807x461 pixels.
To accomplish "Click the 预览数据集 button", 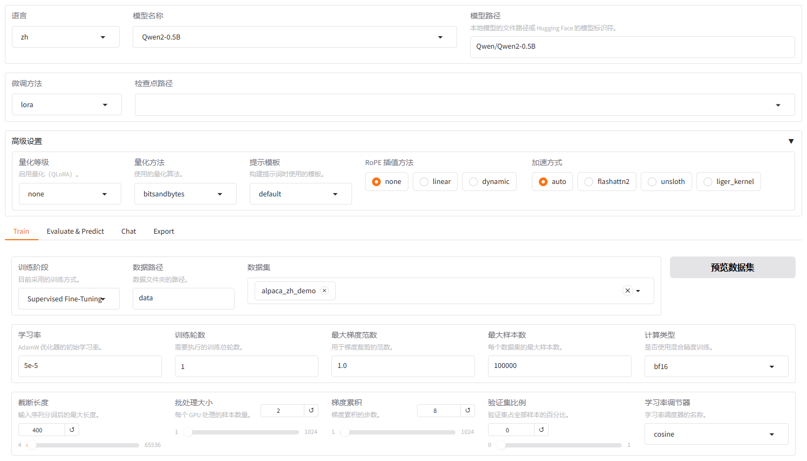I will coord(732,267).
